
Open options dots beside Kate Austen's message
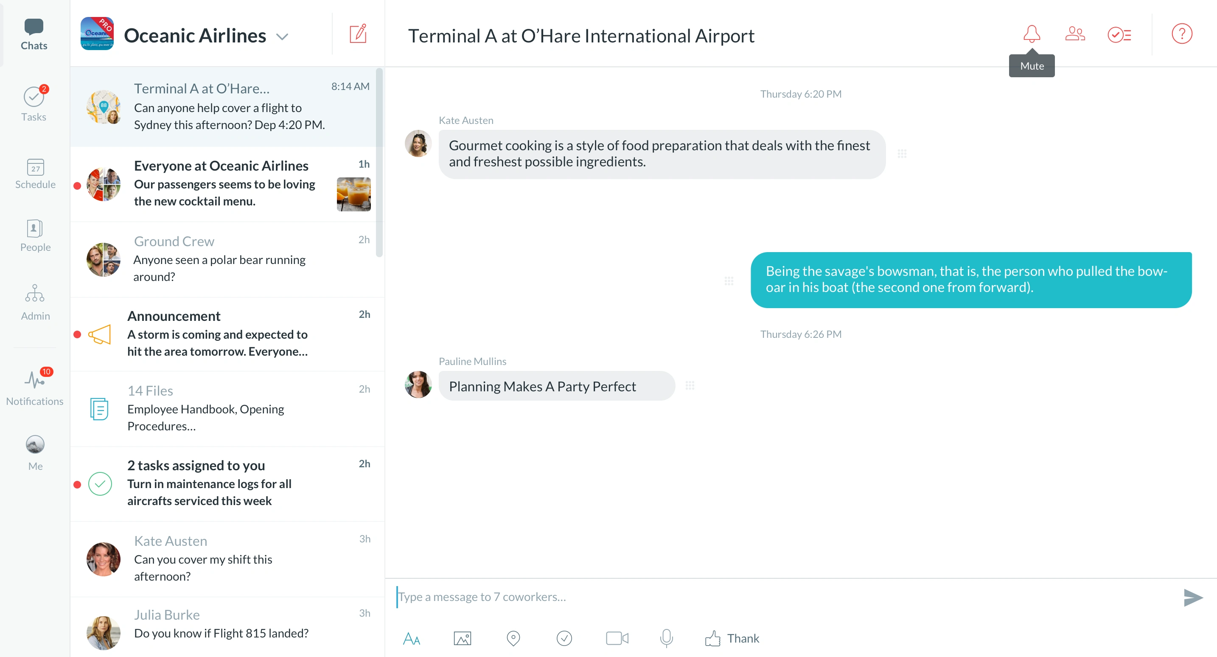[x=902, y=154]
